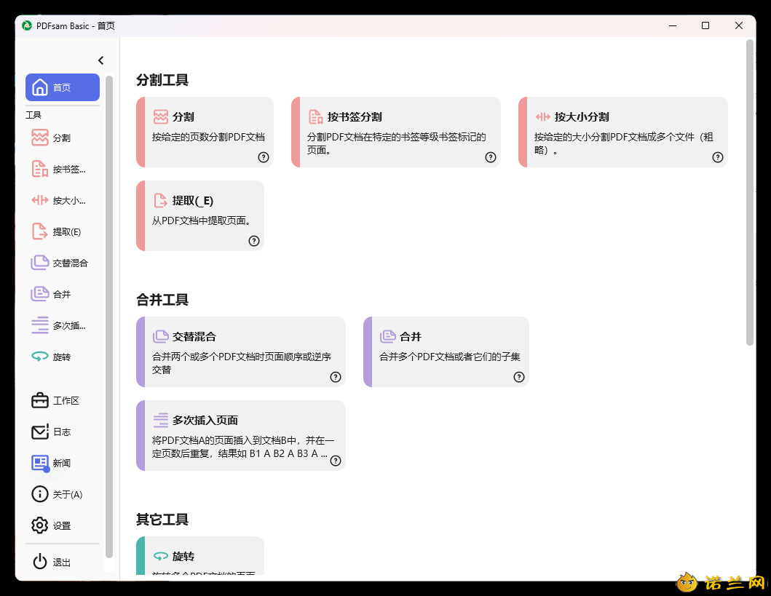Image resolution: width=771 pixels, height=596 pixels.
Task: Click the PDFsam logo in title bar
Action: 27,25
